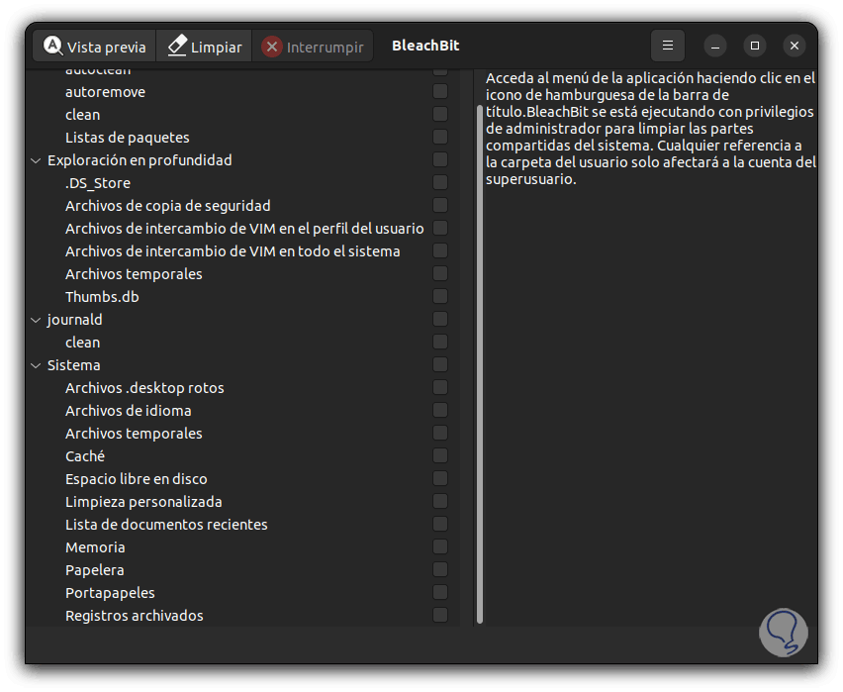Select the Exploración en profundidad row
Viewport: 843px width, 692px height.
tap(140, 159)
